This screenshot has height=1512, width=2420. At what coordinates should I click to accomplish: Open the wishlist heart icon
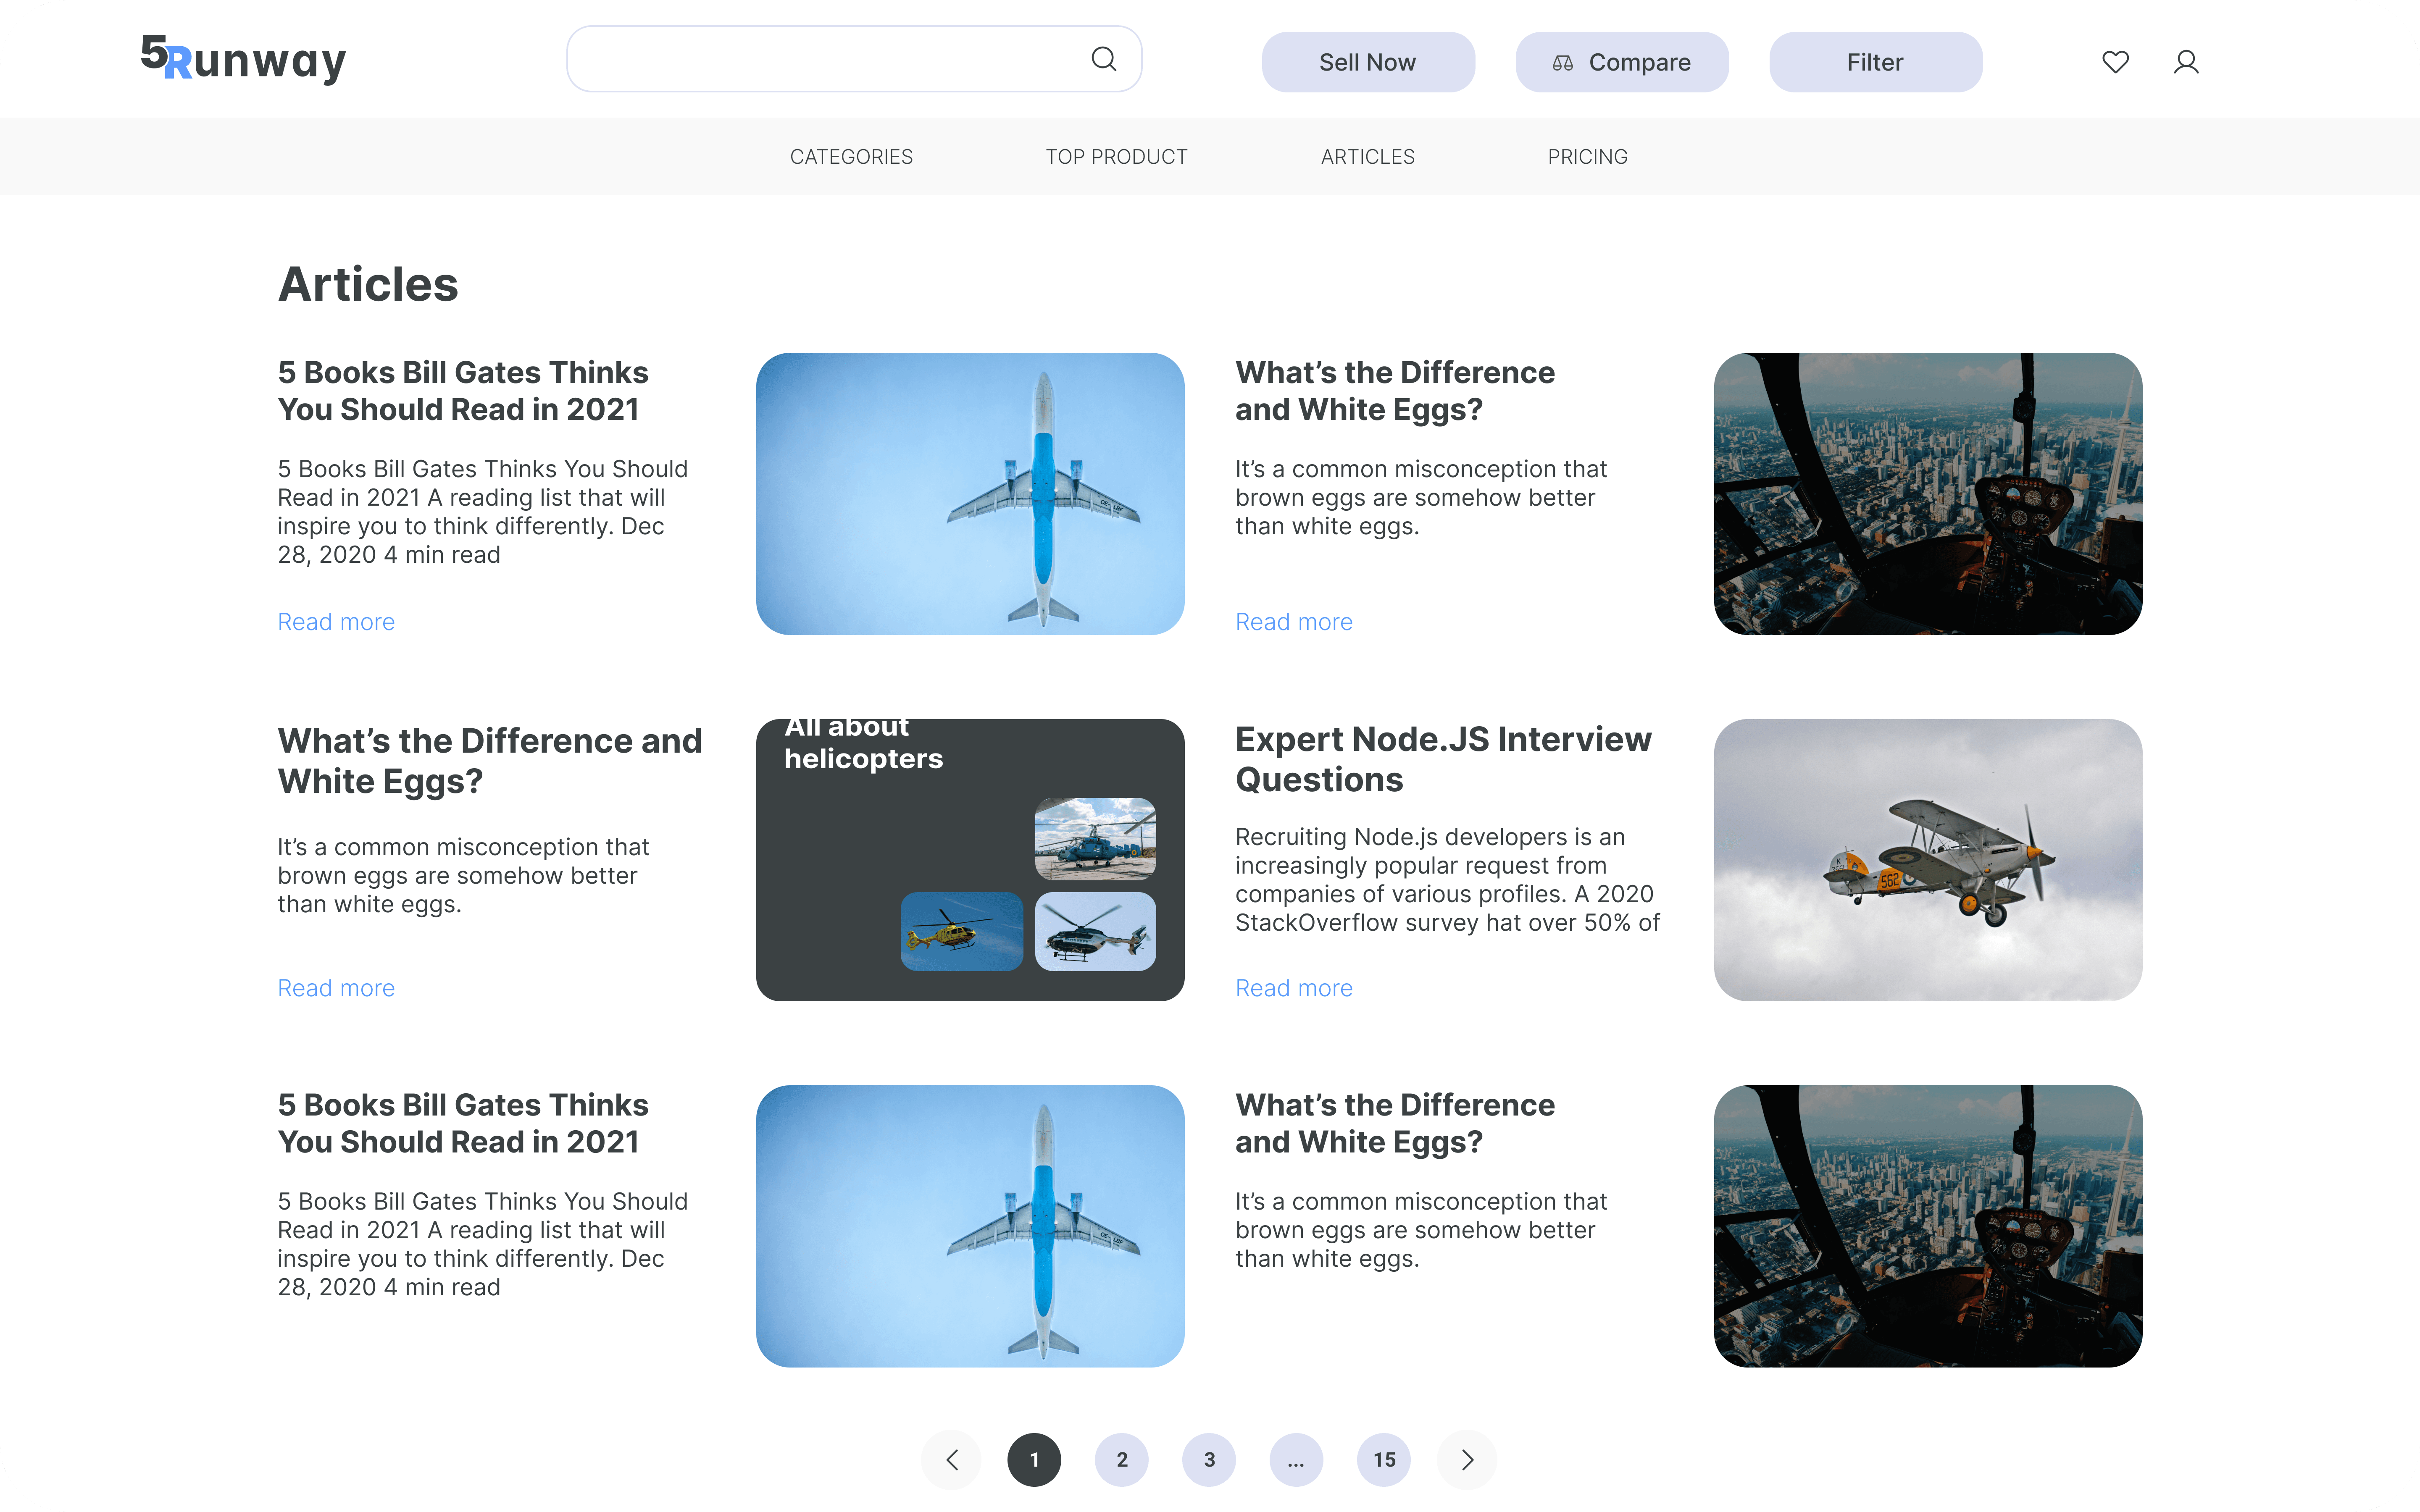[2115, 62]
